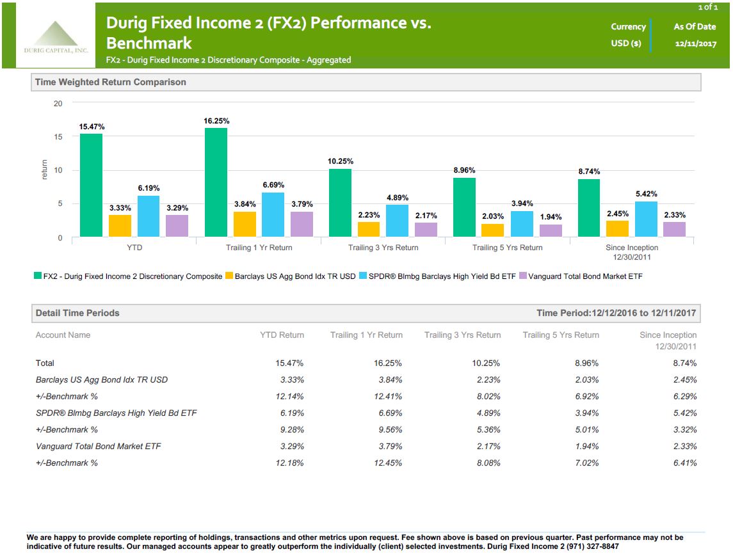
Task: Click the Trailing 3 Yrs Return column header
Action: pos(462,335)
